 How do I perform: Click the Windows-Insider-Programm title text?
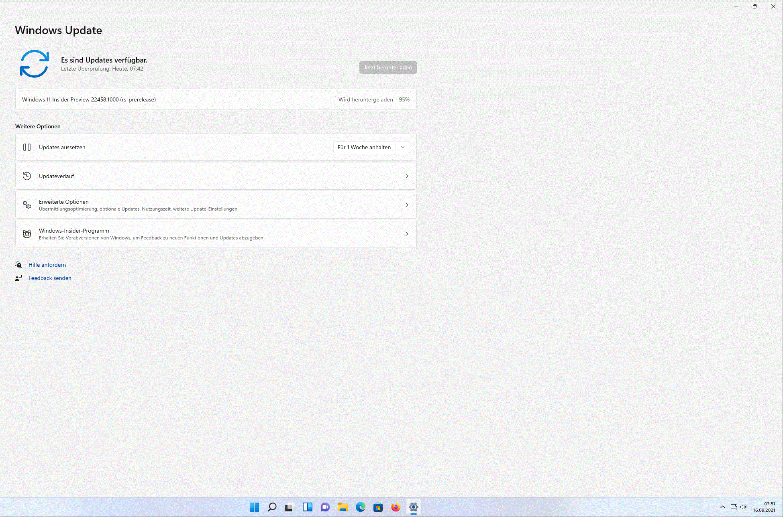74,231
